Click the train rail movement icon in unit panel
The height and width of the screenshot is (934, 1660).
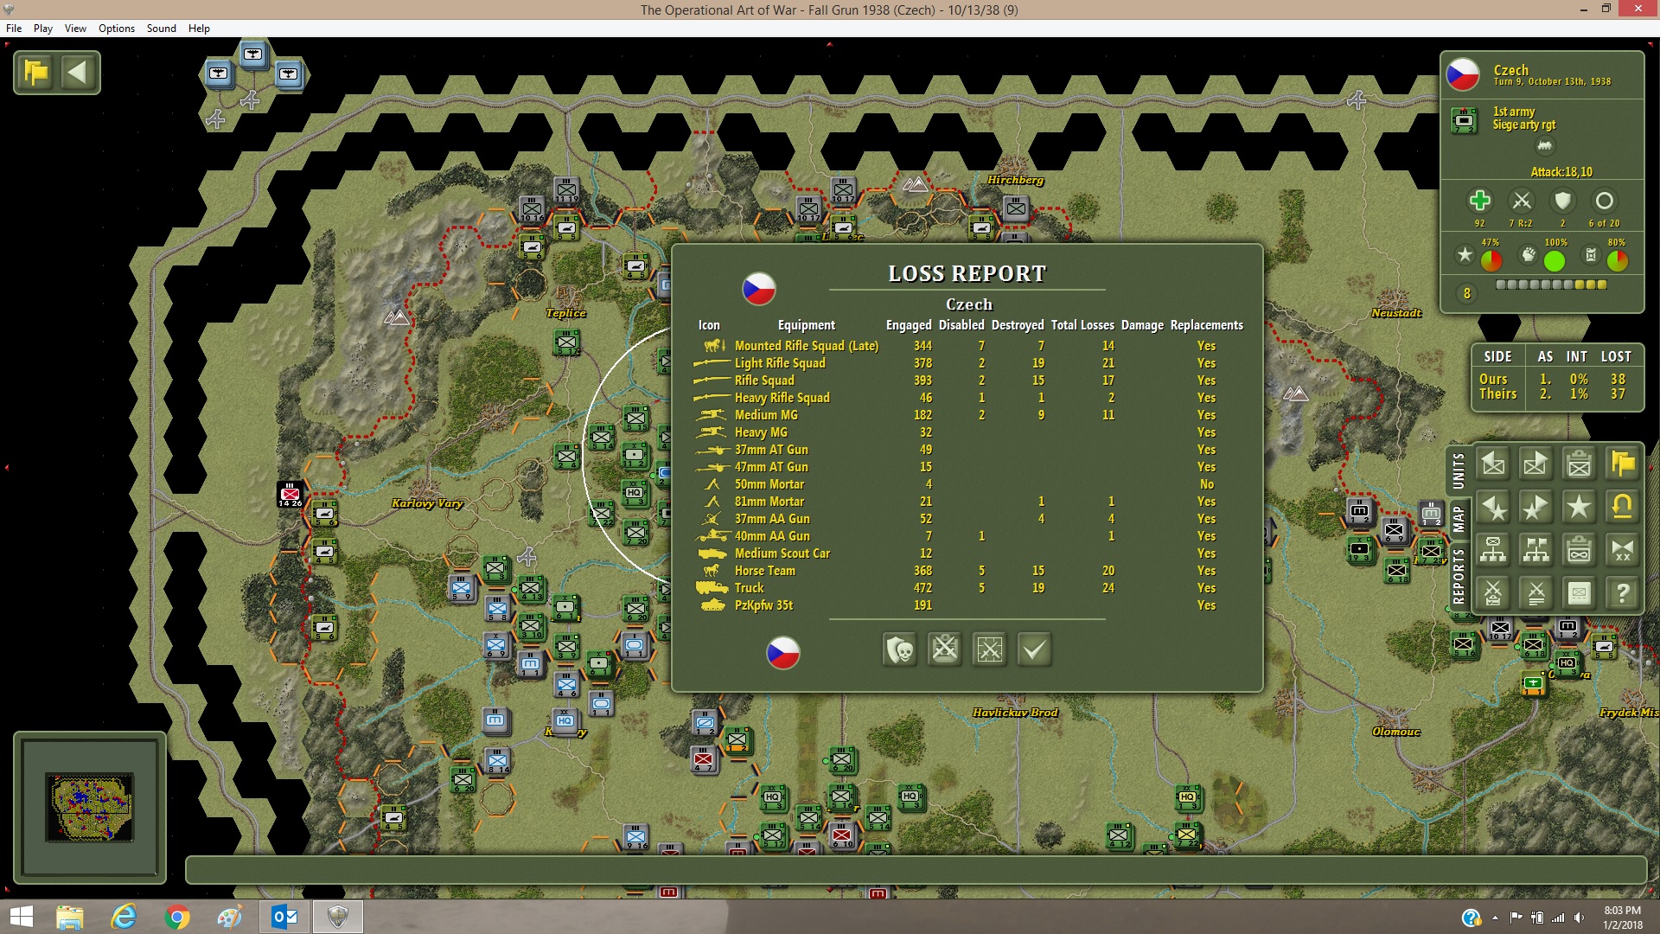1545,146
